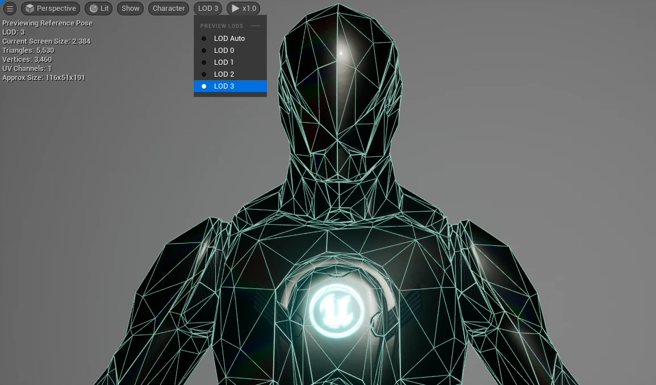Collapse the LOD 3 preview dropdown
The width and height of the screenshot is (656, 385).
click(208, 9)
